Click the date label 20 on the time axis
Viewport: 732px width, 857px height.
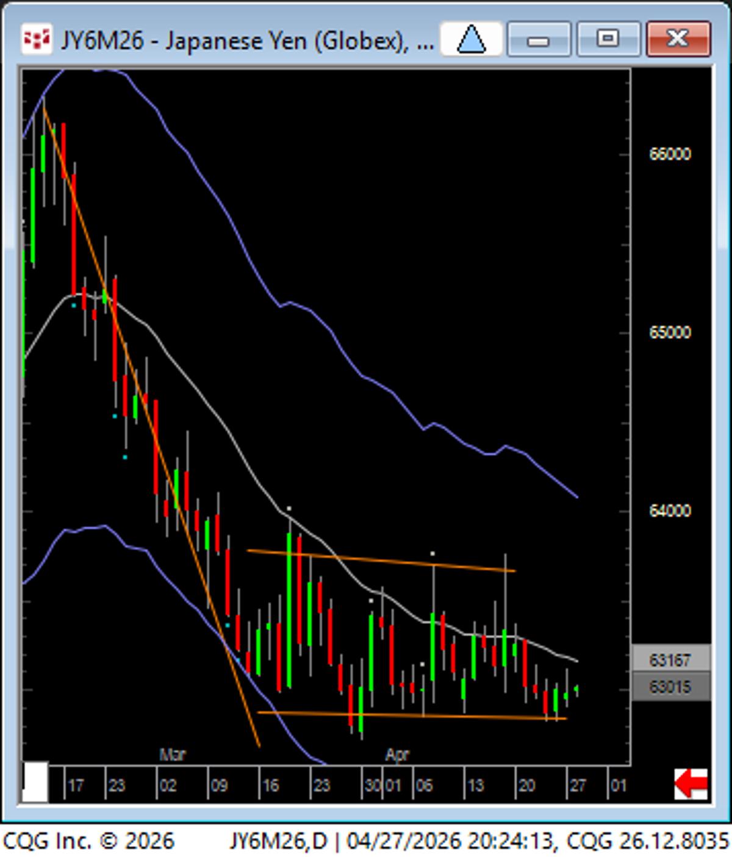coord(526,786)
